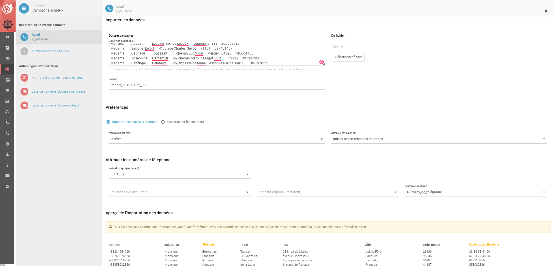Open the stopwatch timer icon in sidebar
This screenshot has width=554, height=266.
tap(8, 144)
